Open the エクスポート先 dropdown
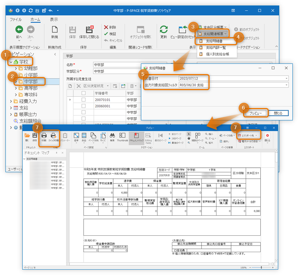 [248, 135]
